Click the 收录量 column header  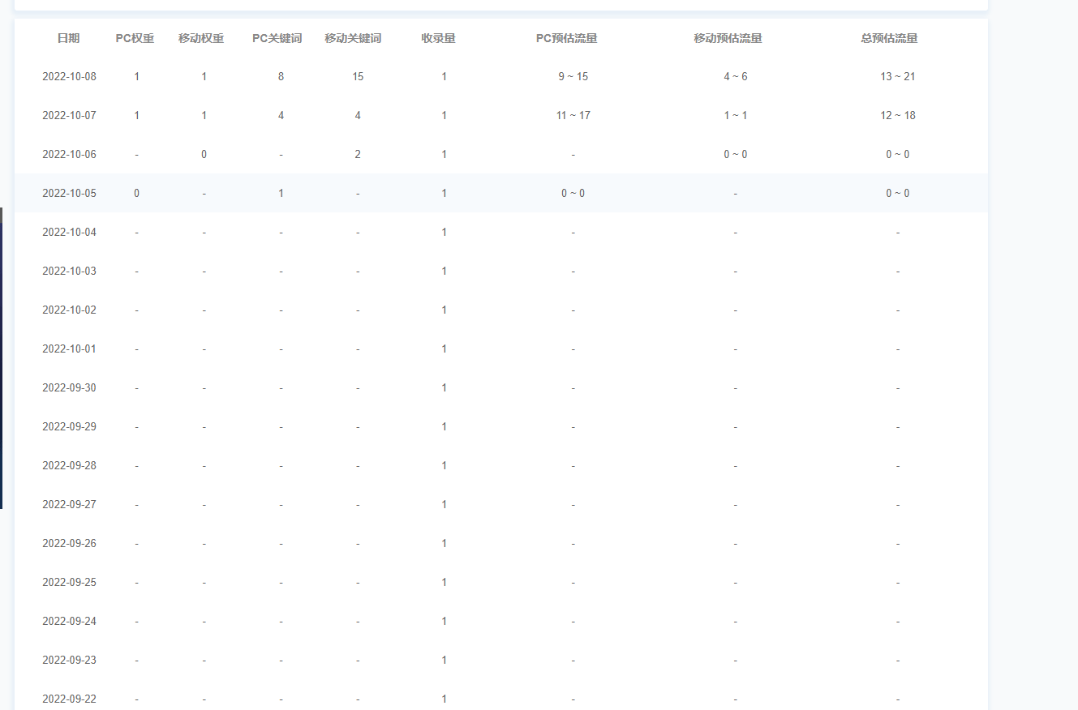coord(438,38)
